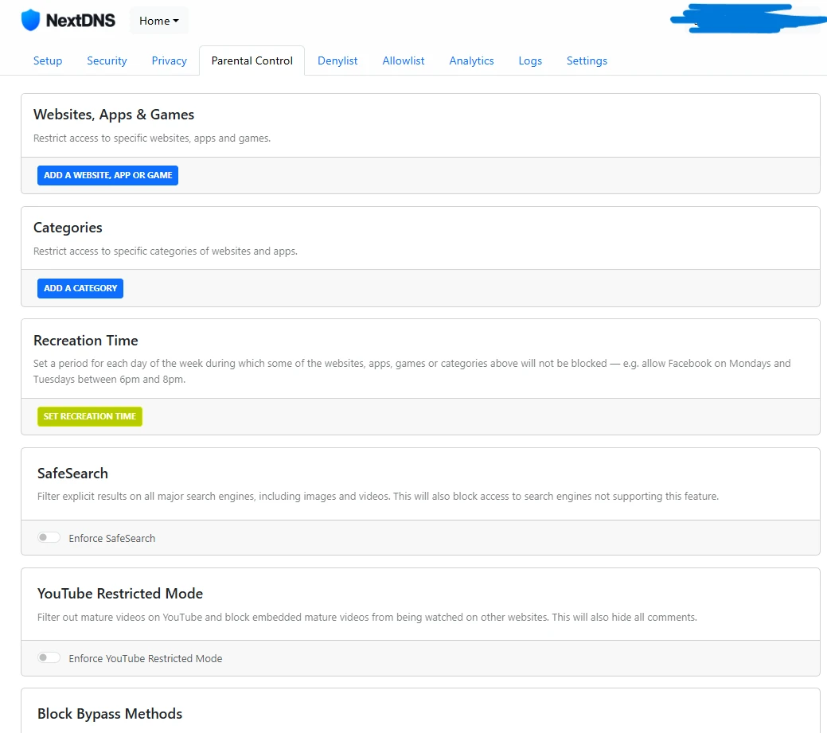Select the Privacy tab
Viewport: 827px width, 733px height.
pyautogui.click(x=169, y=60)
